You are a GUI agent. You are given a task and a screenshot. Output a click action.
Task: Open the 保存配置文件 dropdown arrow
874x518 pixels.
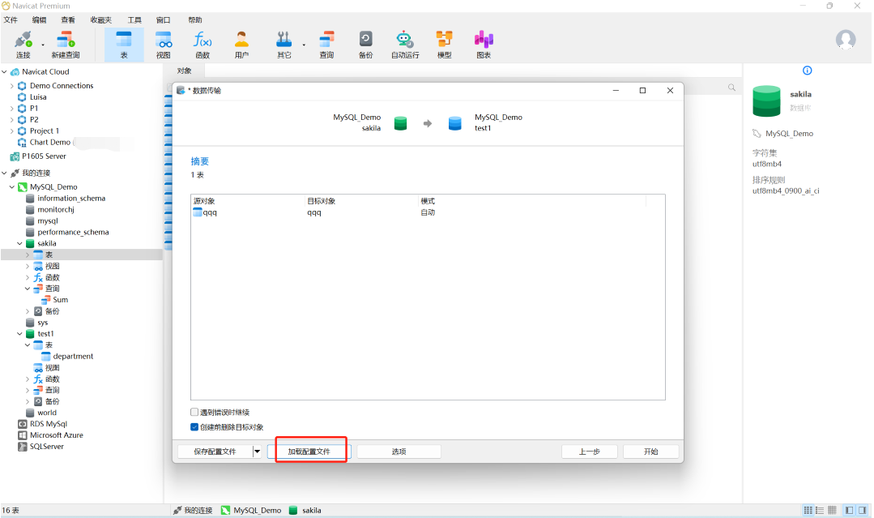pos(257,452)
